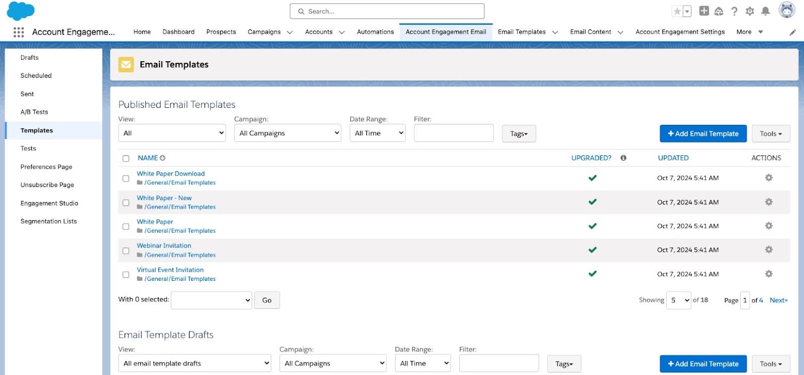Open actions gear for White Paper Download
This screenshot has width=804, height=375.
tap(769, 178)
